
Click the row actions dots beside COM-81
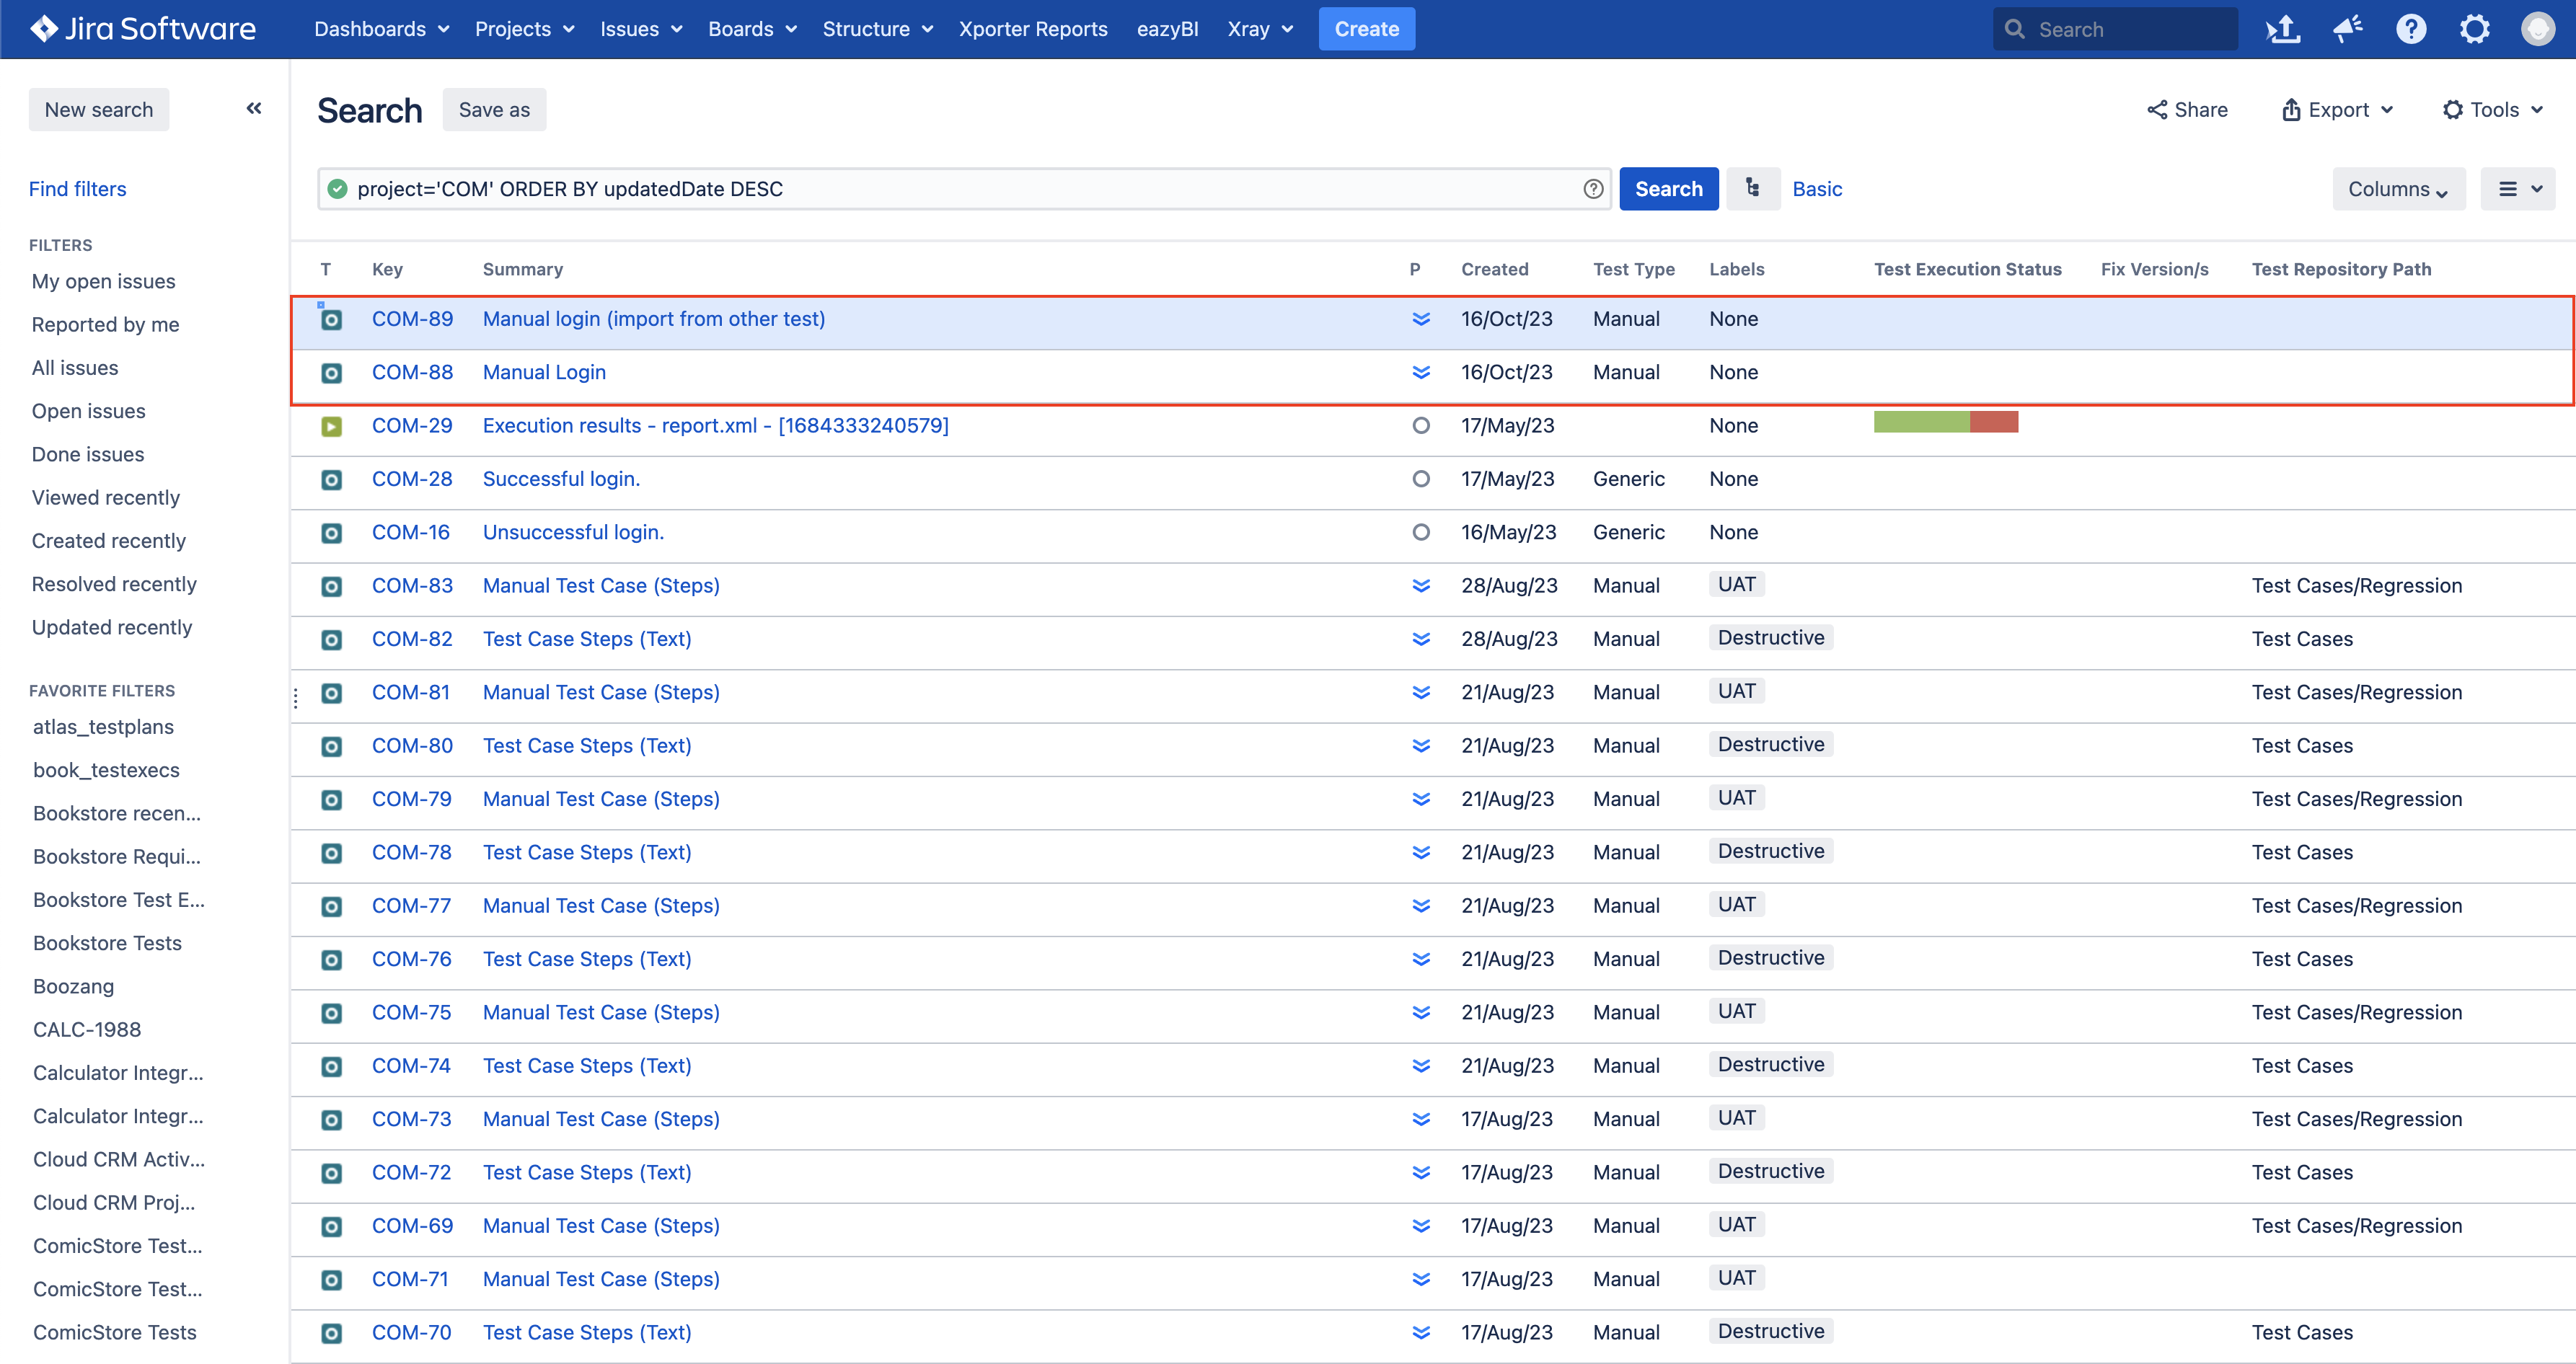click(296, 698)
